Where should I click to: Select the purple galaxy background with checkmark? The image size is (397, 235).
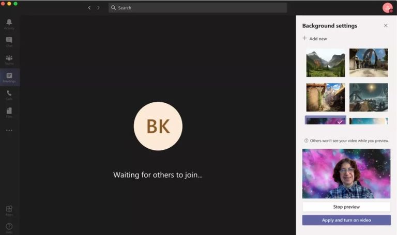(x=325, y=120)
